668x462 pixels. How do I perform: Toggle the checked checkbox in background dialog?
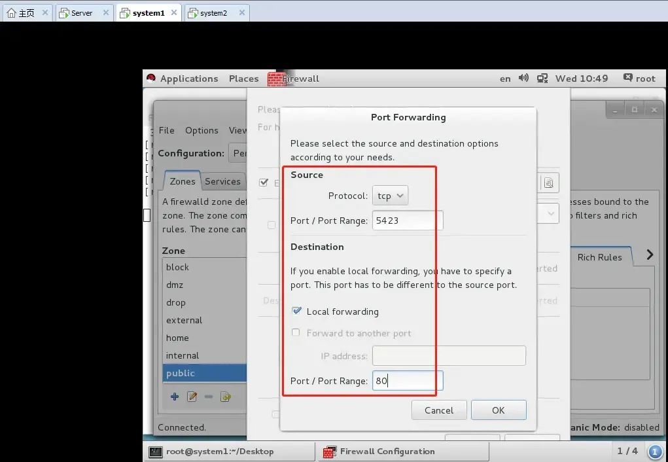pyautogui.click(x=264, y=183)
